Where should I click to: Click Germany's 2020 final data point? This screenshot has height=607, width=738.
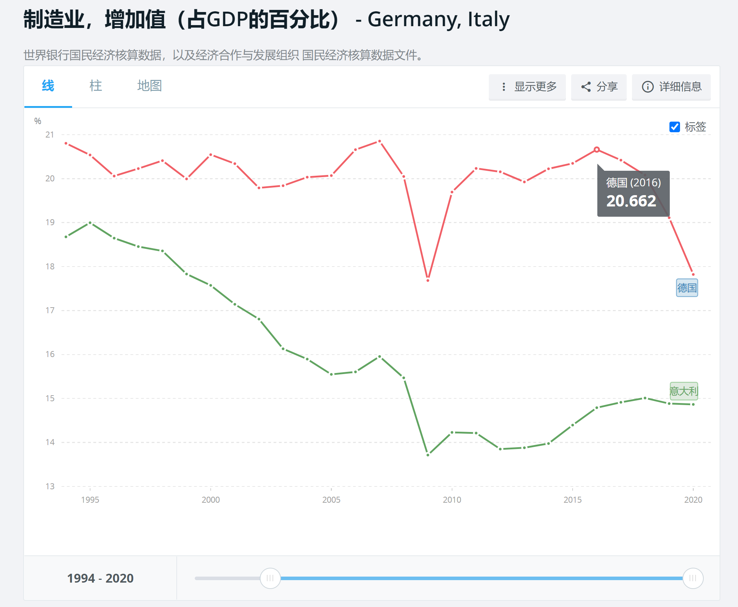pyautogui.click(x=693, y=274)
